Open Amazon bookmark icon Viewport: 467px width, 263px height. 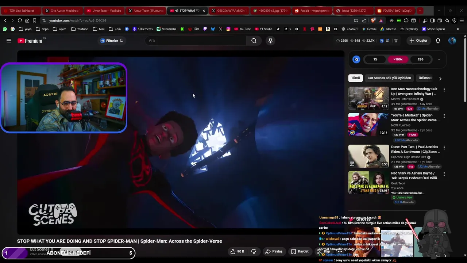328,29
